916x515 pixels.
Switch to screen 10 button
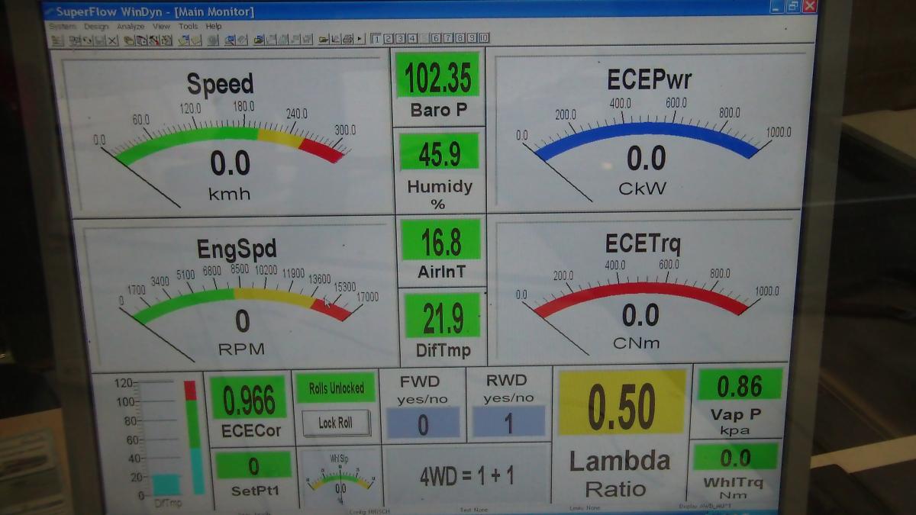point(484,39)
